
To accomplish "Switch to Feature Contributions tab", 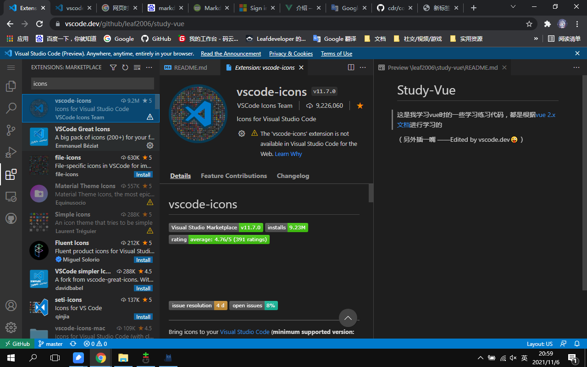I will [234, 176].
